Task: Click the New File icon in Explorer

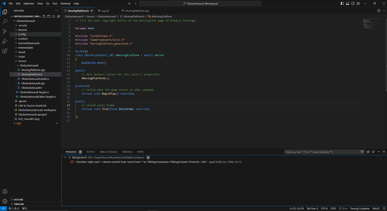Action: point(44,16)
